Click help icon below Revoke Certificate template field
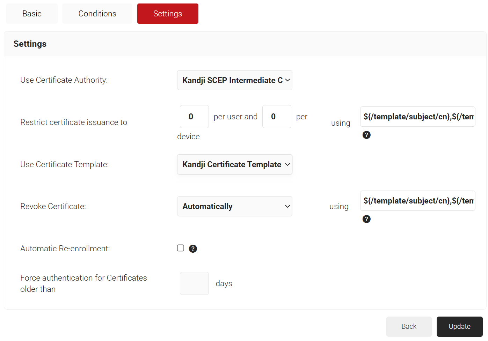488x341 pixels. [x=366, y=219]
